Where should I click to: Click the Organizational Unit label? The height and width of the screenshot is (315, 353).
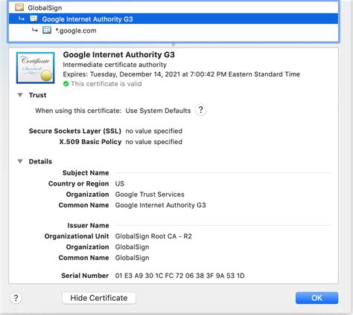(x=77, y=236)
